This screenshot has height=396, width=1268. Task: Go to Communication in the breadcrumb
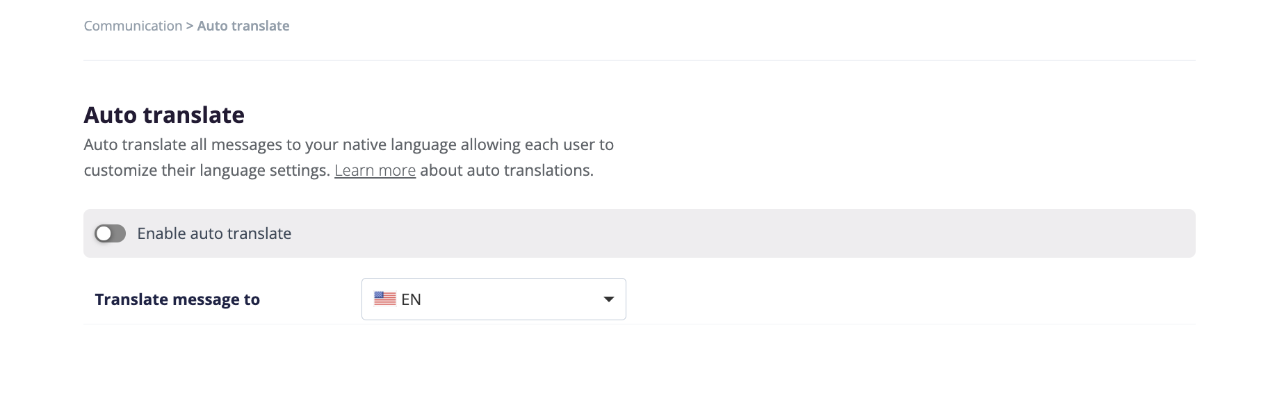click(x=133, y=26)
